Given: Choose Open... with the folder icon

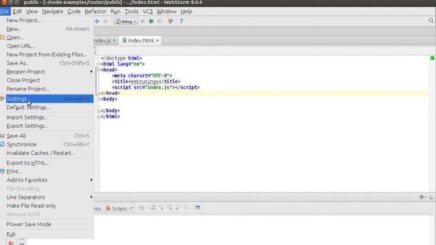Looking at the screenshot, I should pos(47,37).
